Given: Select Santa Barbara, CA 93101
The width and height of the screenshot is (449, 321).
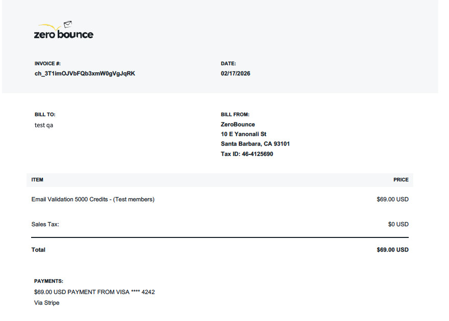Looking at the screenshot, I should [255, 144].
